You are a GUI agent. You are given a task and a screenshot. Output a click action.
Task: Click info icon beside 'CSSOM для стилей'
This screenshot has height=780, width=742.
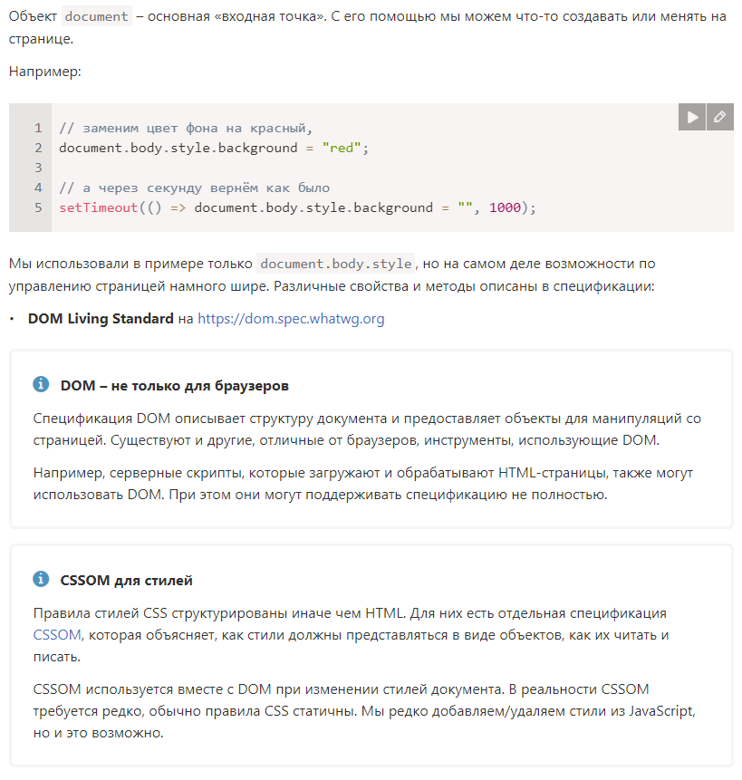pyautogui.click(x=41, y=579)
